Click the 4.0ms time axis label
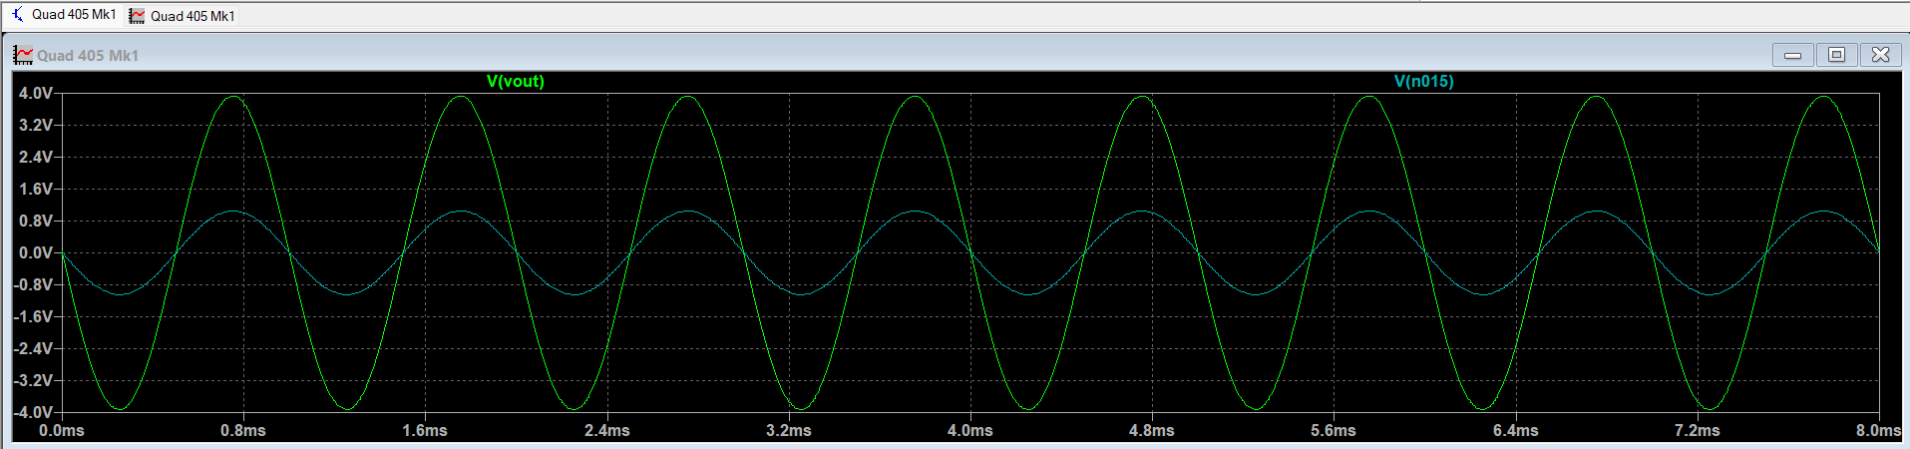The height and width of the screenshot is (449, 1910). tap(970, 430)
